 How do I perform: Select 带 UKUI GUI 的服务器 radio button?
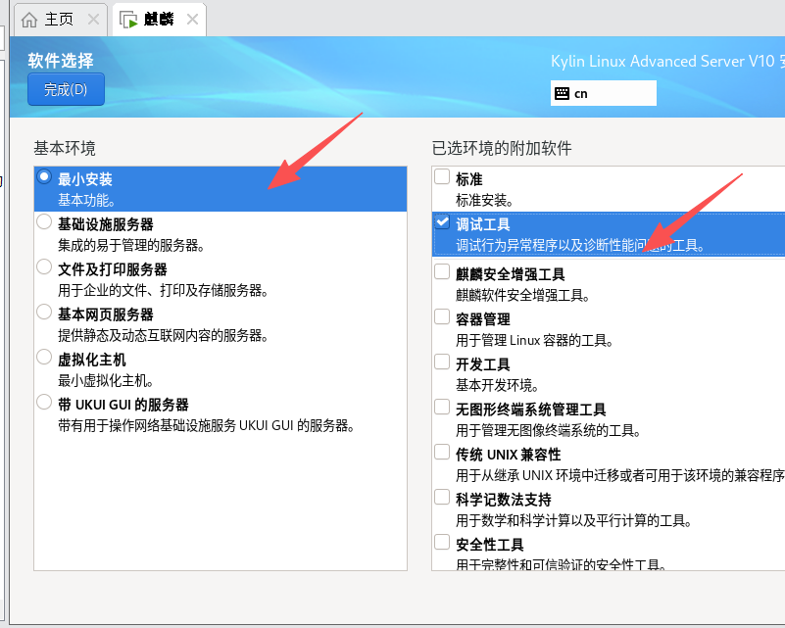click(44, 402)
